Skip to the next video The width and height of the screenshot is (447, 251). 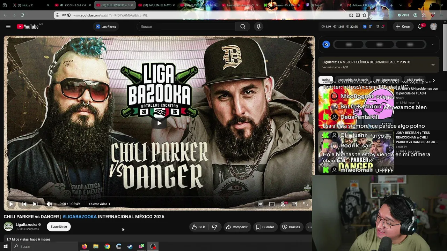click(35, 204)
